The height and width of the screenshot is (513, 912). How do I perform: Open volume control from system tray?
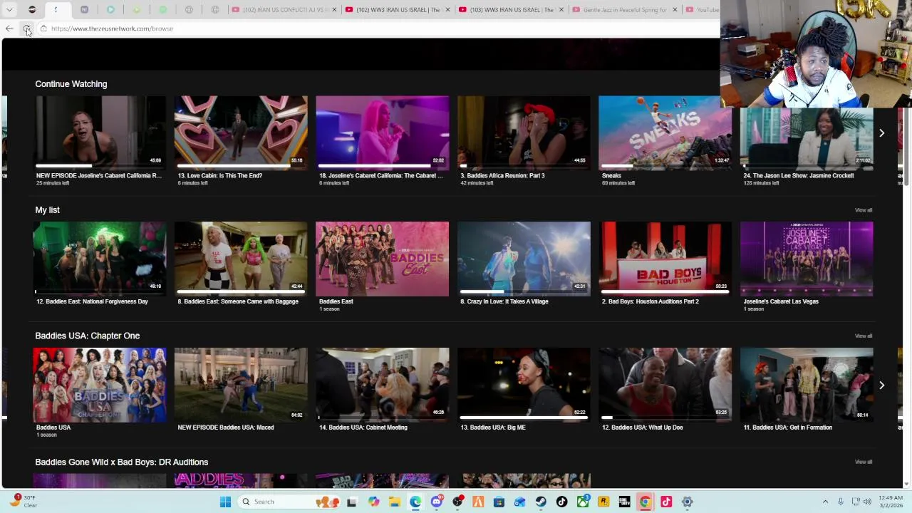(x=867, y=502)
